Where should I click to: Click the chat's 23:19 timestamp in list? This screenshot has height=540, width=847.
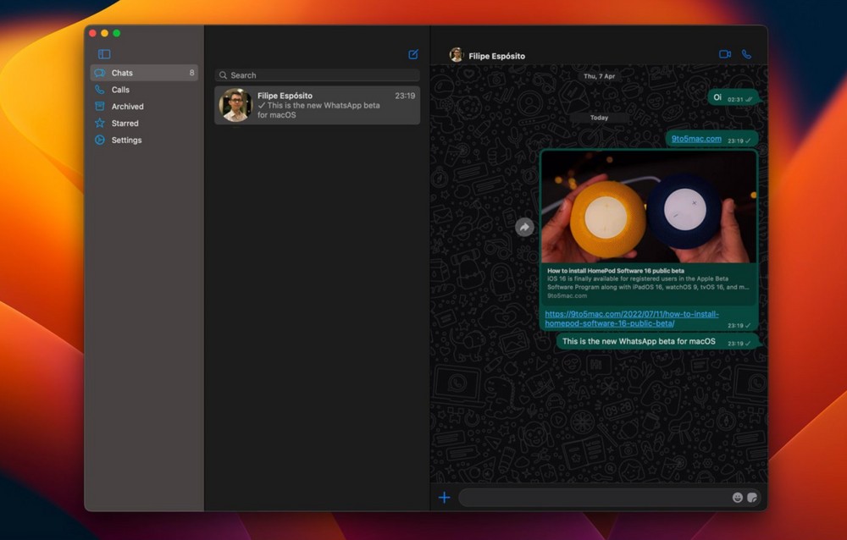(405, 96)
